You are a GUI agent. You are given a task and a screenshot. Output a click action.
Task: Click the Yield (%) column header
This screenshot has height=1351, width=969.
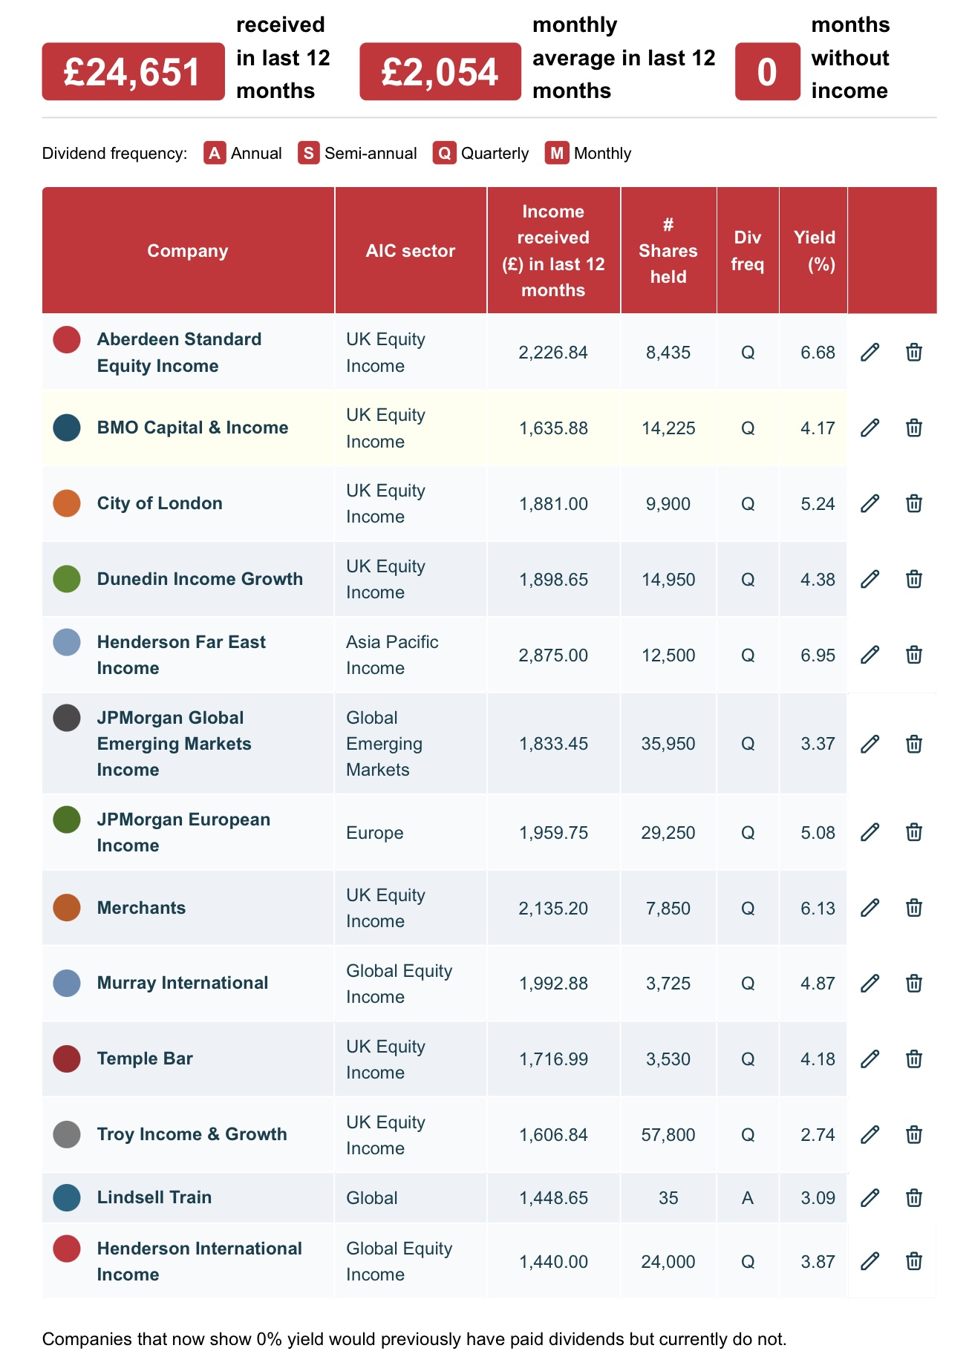tap(814, 251)
